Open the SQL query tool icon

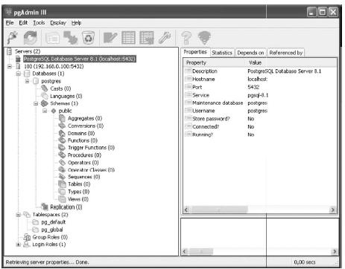(110, 38)
